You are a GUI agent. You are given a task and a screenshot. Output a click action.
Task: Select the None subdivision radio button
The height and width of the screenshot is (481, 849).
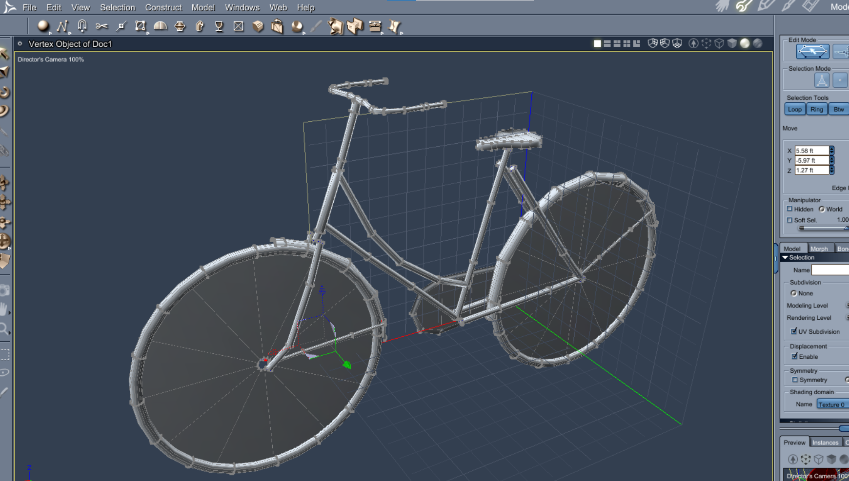click(x=793, y=293)
